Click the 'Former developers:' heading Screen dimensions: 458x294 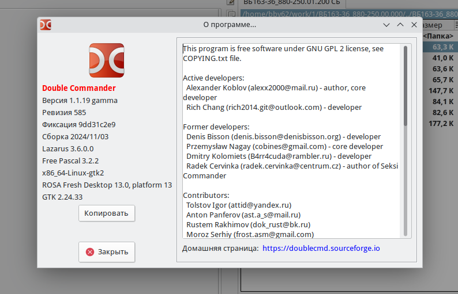216,127
